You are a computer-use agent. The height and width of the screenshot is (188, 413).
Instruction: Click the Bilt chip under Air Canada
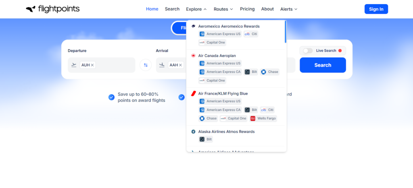(x=251, y=72)
